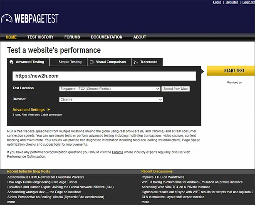Click 'Provided by' text under Start Test
The height and width of the screenshot is (205, 255).
[x=234, y=82]
